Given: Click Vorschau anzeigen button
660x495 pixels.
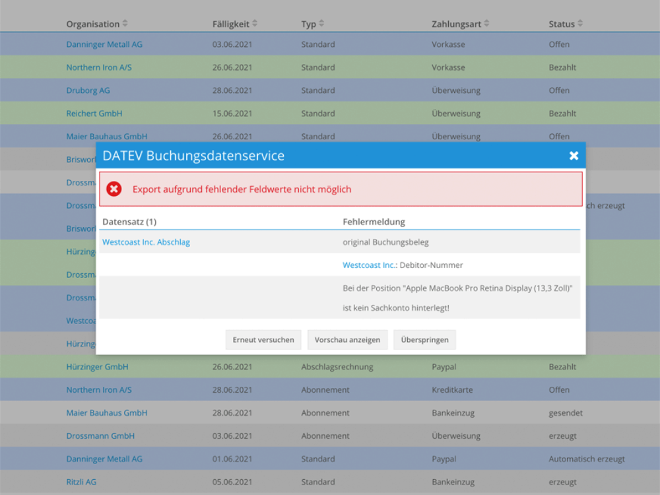Looking at the screenshot, I should [347, 340].
